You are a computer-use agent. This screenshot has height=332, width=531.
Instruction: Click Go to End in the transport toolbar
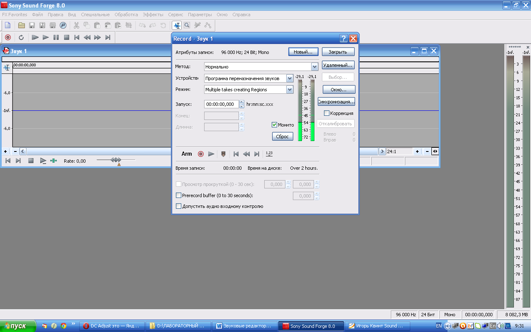pyautogui.click(x=108, y=37)
